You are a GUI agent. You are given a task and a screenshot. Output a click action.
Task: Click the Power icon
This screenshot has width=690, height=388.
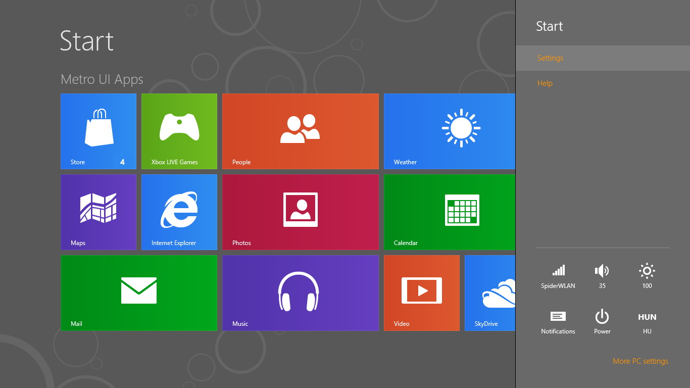pos(602,317)
